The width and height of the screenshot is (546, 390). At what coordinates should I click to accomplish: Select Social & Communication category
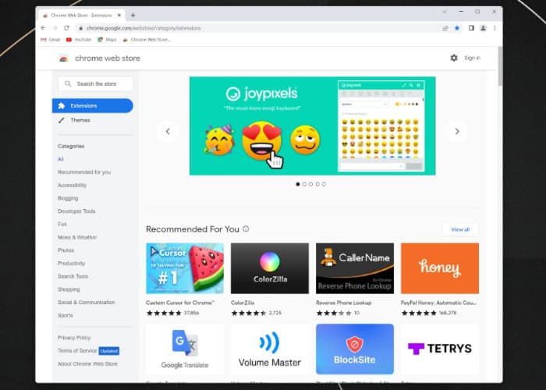[x=87, y=303]
